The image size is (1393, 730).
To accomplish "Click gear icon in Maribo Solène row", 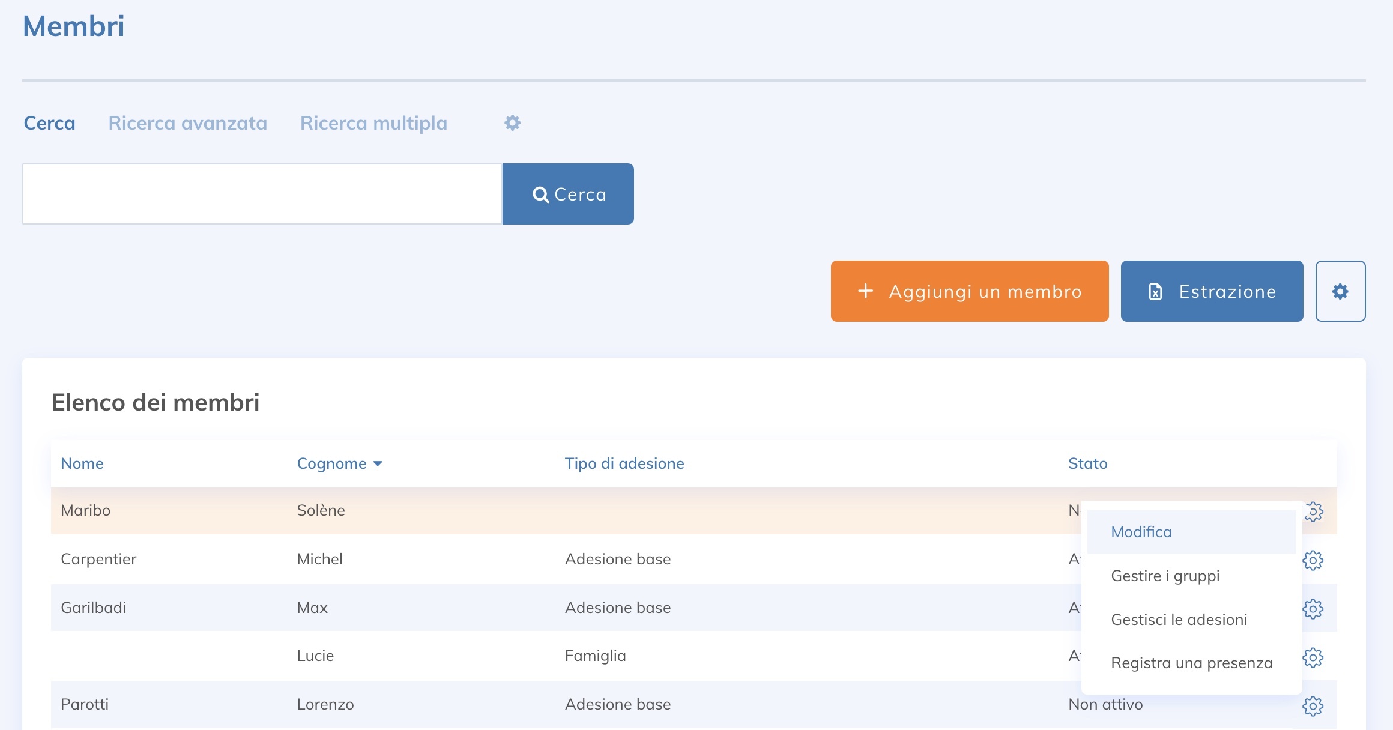I will [x=1315, y=511].
